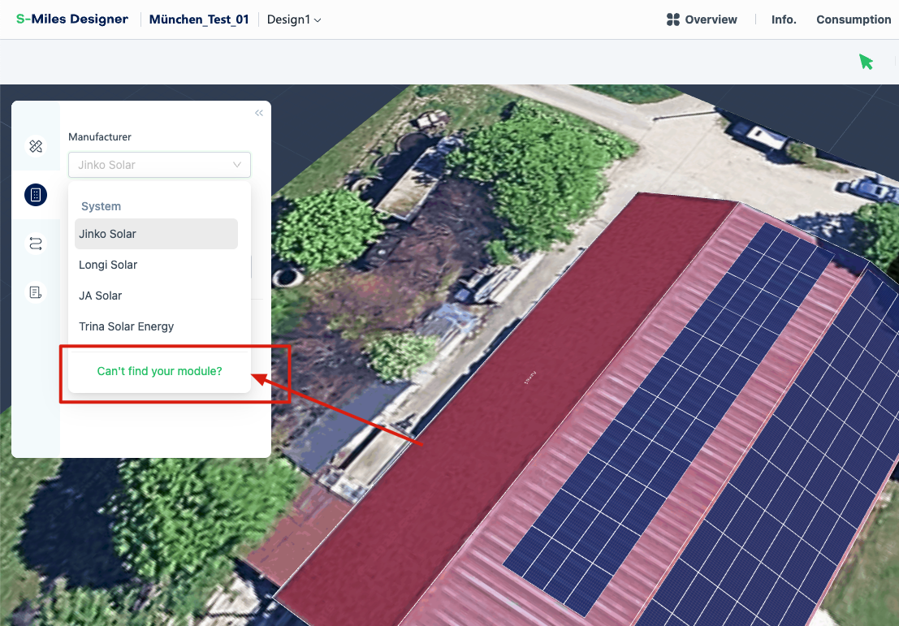Toggle the Manufacturer dropdown arrow
This screenshot has width=899, height=626.
click(237, 165)
